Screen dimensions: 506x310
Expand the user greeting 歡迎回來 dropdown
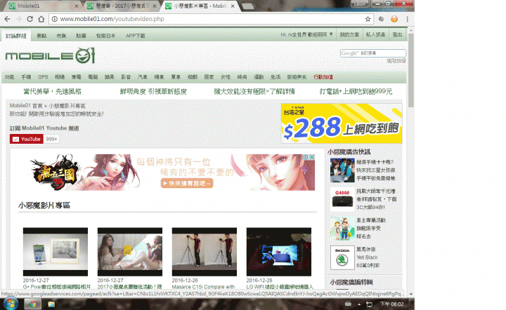(x=307, y=34)
